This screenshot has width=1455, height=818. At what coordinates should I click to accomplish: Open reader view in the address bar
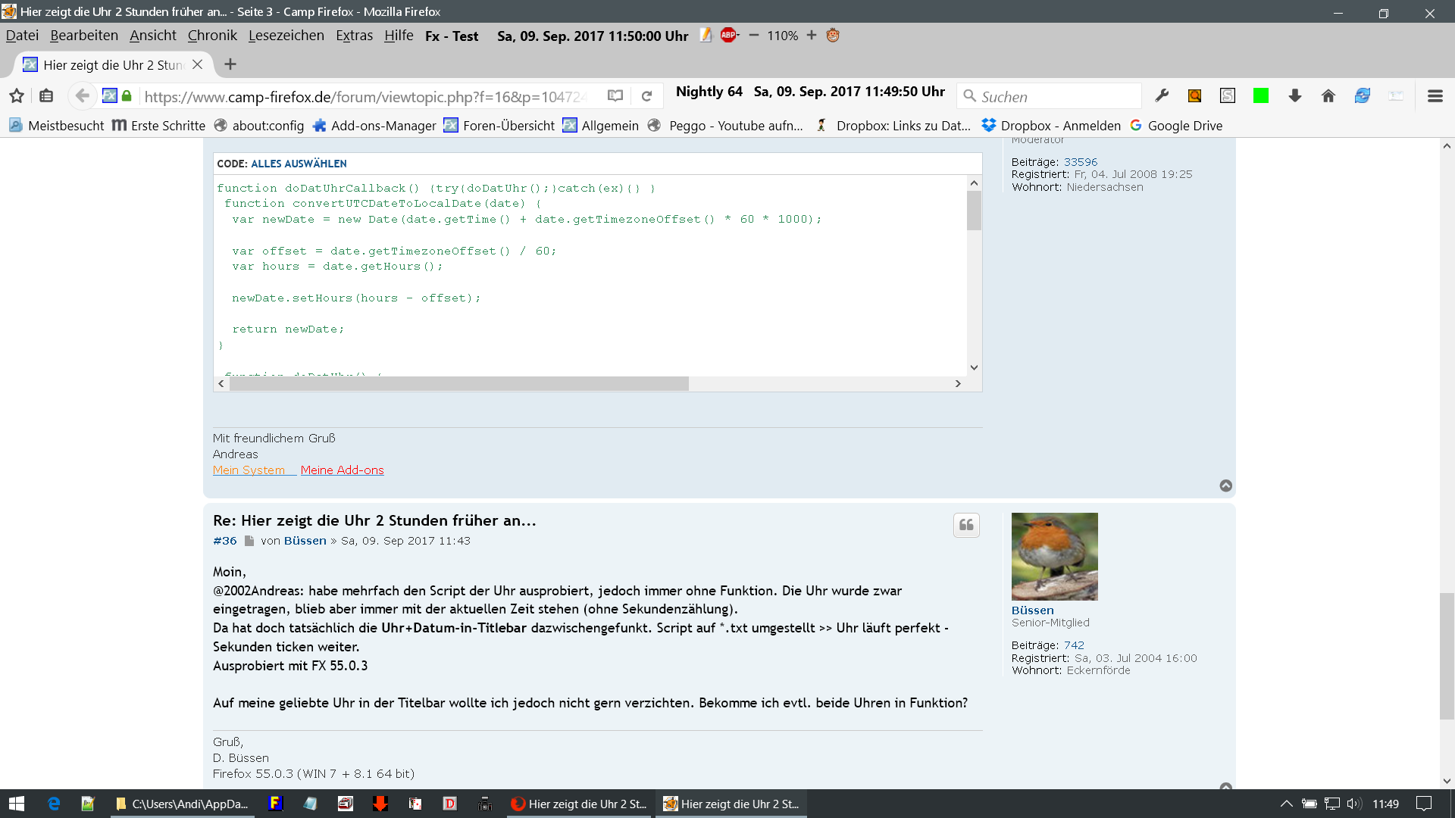pyautogui.click(x=615, y=96)
